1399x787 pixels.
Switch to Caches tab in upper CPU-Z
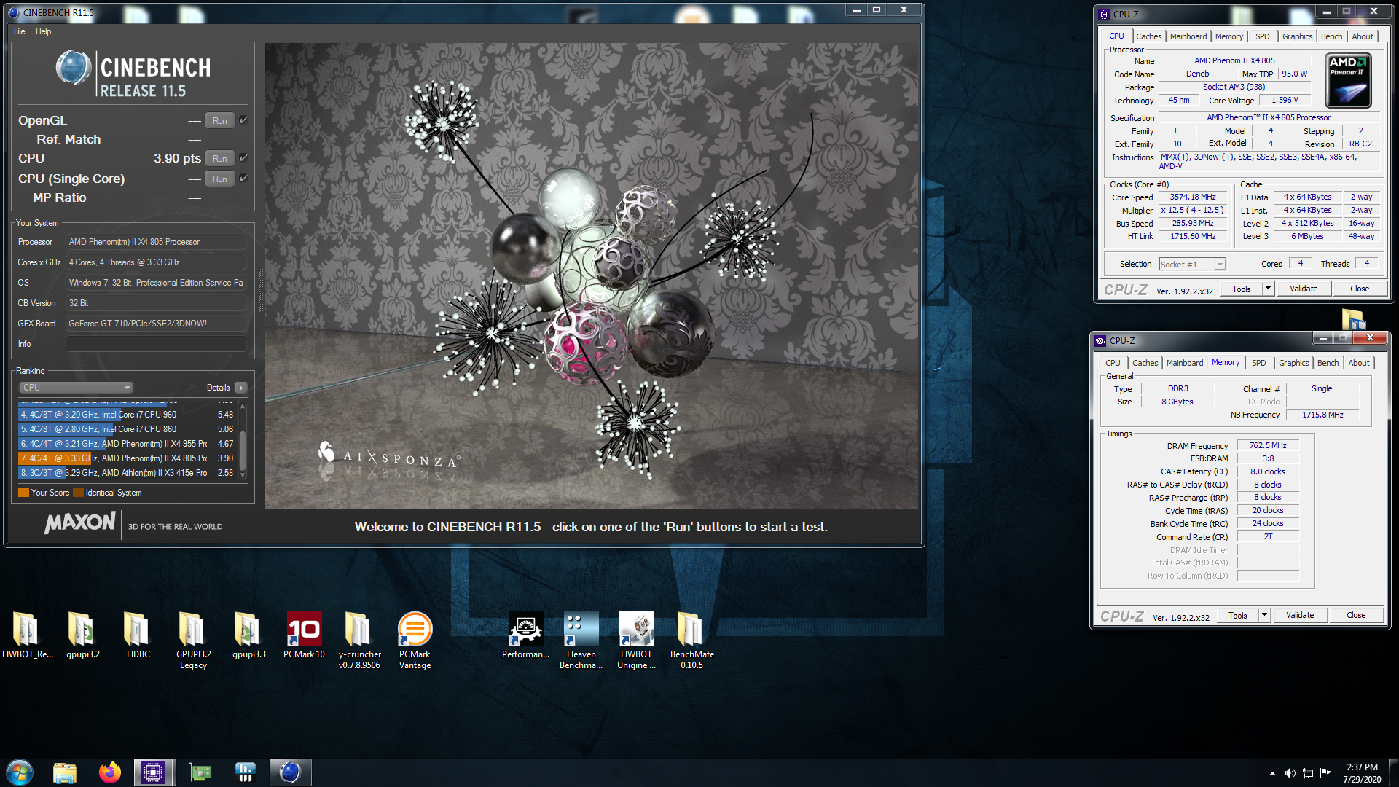click(x=1149, y=36)
